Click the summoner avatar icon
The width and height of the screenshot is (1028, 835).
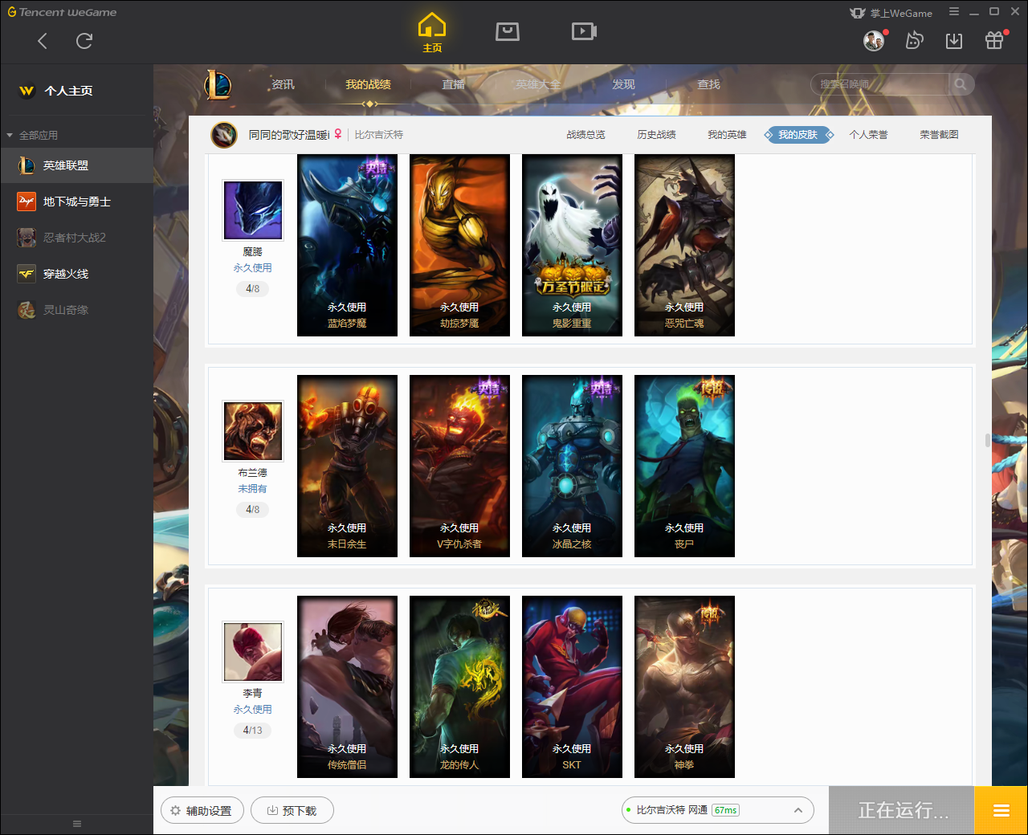(x=224, y=135)
